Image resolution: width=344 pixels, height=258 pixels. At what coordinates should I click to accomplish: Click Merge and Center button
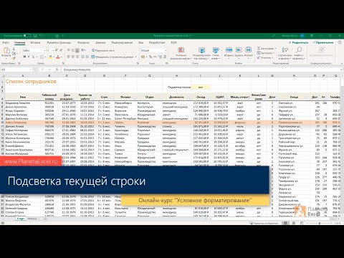pyautogui.click(x=113, y=57)
